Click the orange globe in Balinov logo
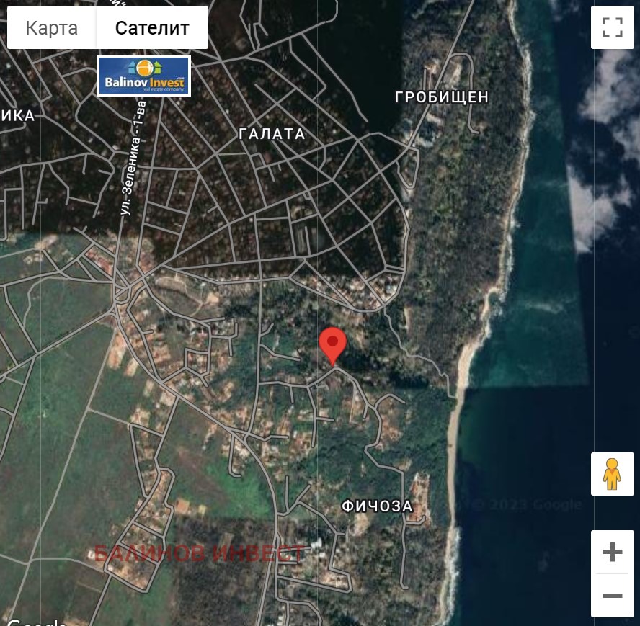 tap(145, 68)
